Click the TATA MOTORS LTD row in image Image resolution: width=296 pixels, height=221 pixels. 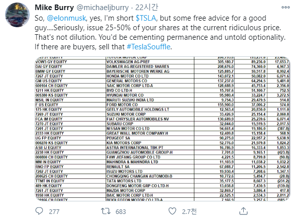tap(162, 181)
